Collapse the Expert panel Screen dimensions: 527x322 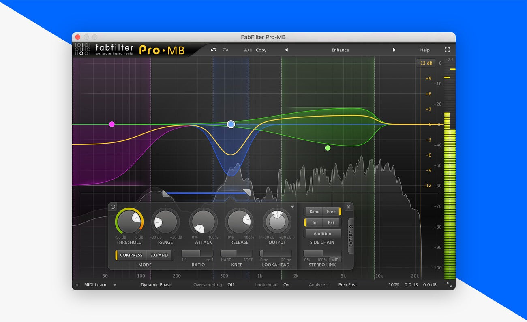click(351, 236)
